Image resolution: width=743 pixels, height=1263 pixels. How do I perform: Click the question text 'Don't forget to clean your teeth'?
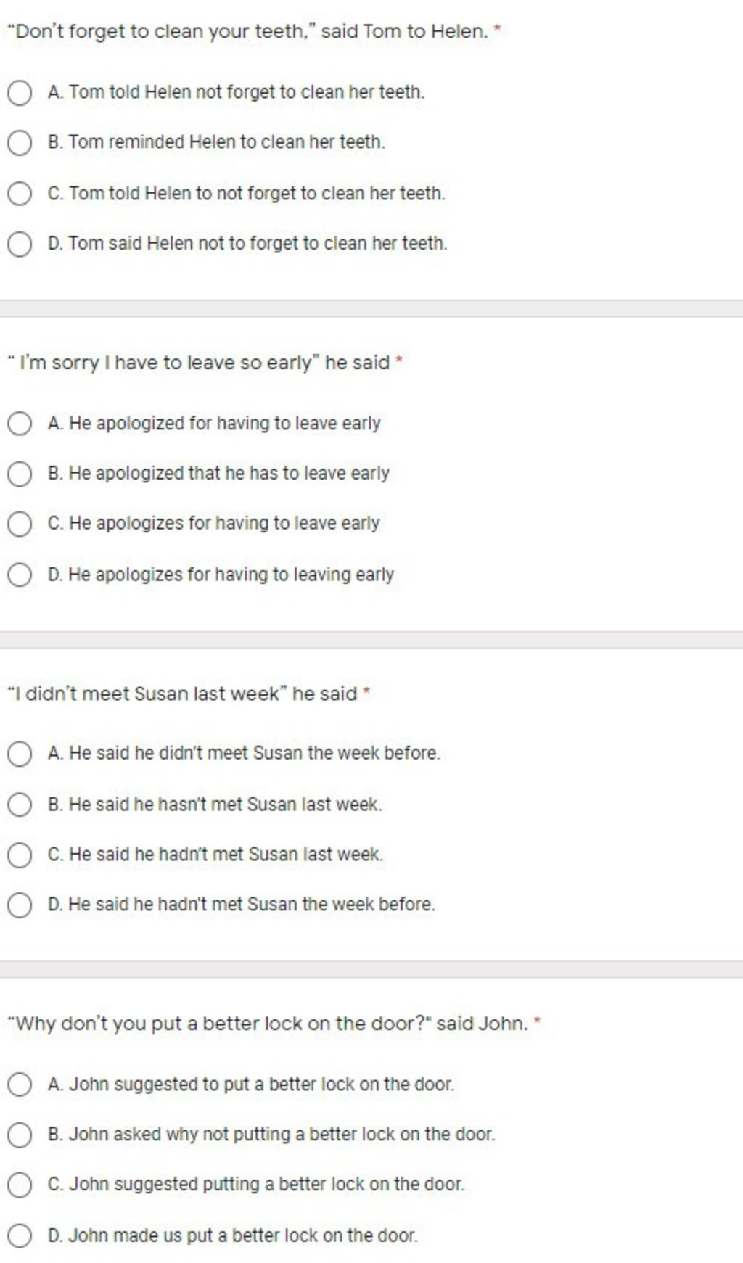point(248,32)
